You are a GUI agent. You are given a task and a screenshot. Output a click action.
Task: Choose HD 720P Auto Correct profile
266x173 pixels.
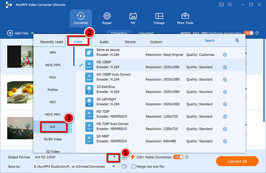click(160, 127)
